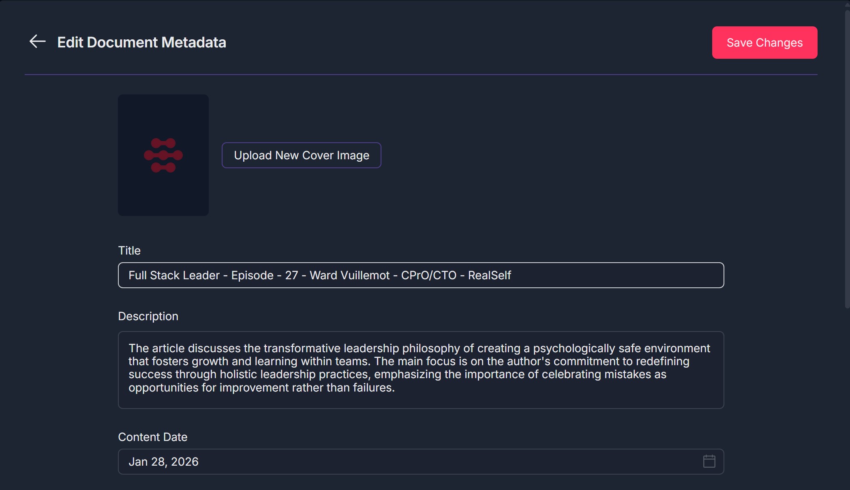
Task: Click the purple divider under the header
Action: pos(421,75)
